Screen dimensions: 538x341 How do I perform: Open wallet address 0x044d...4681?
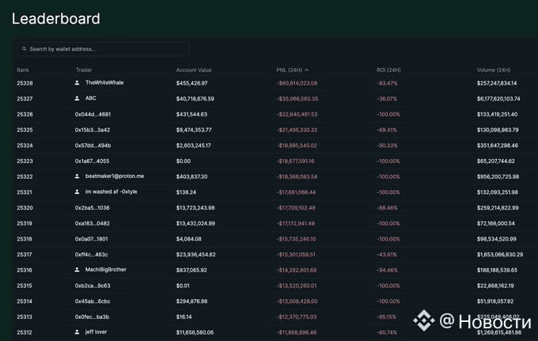(93, 114)
